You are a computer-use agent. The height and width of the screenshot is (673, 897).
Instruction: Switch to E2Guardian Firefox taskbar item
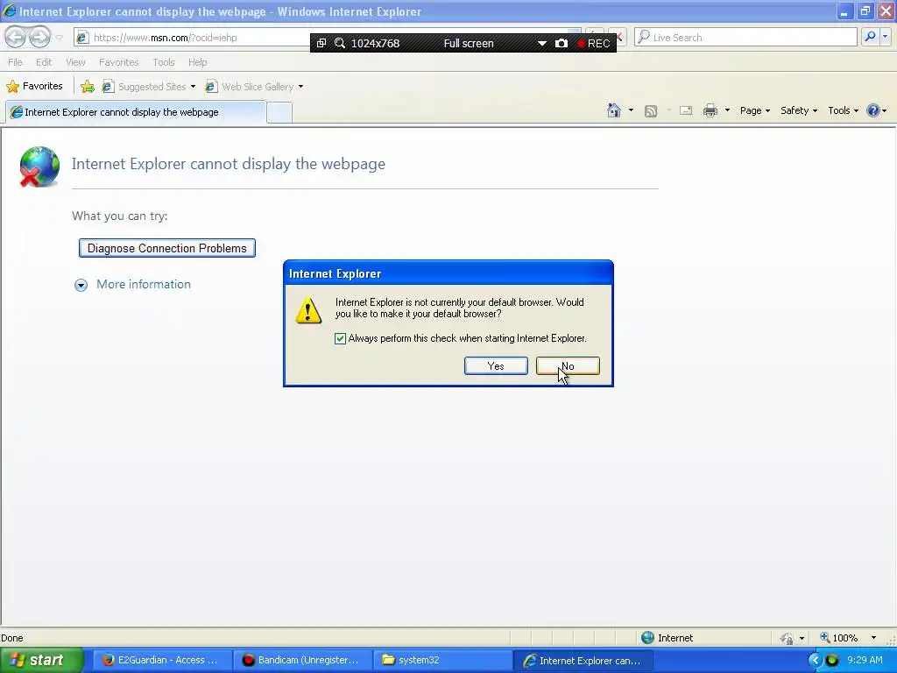coord(161,661)
